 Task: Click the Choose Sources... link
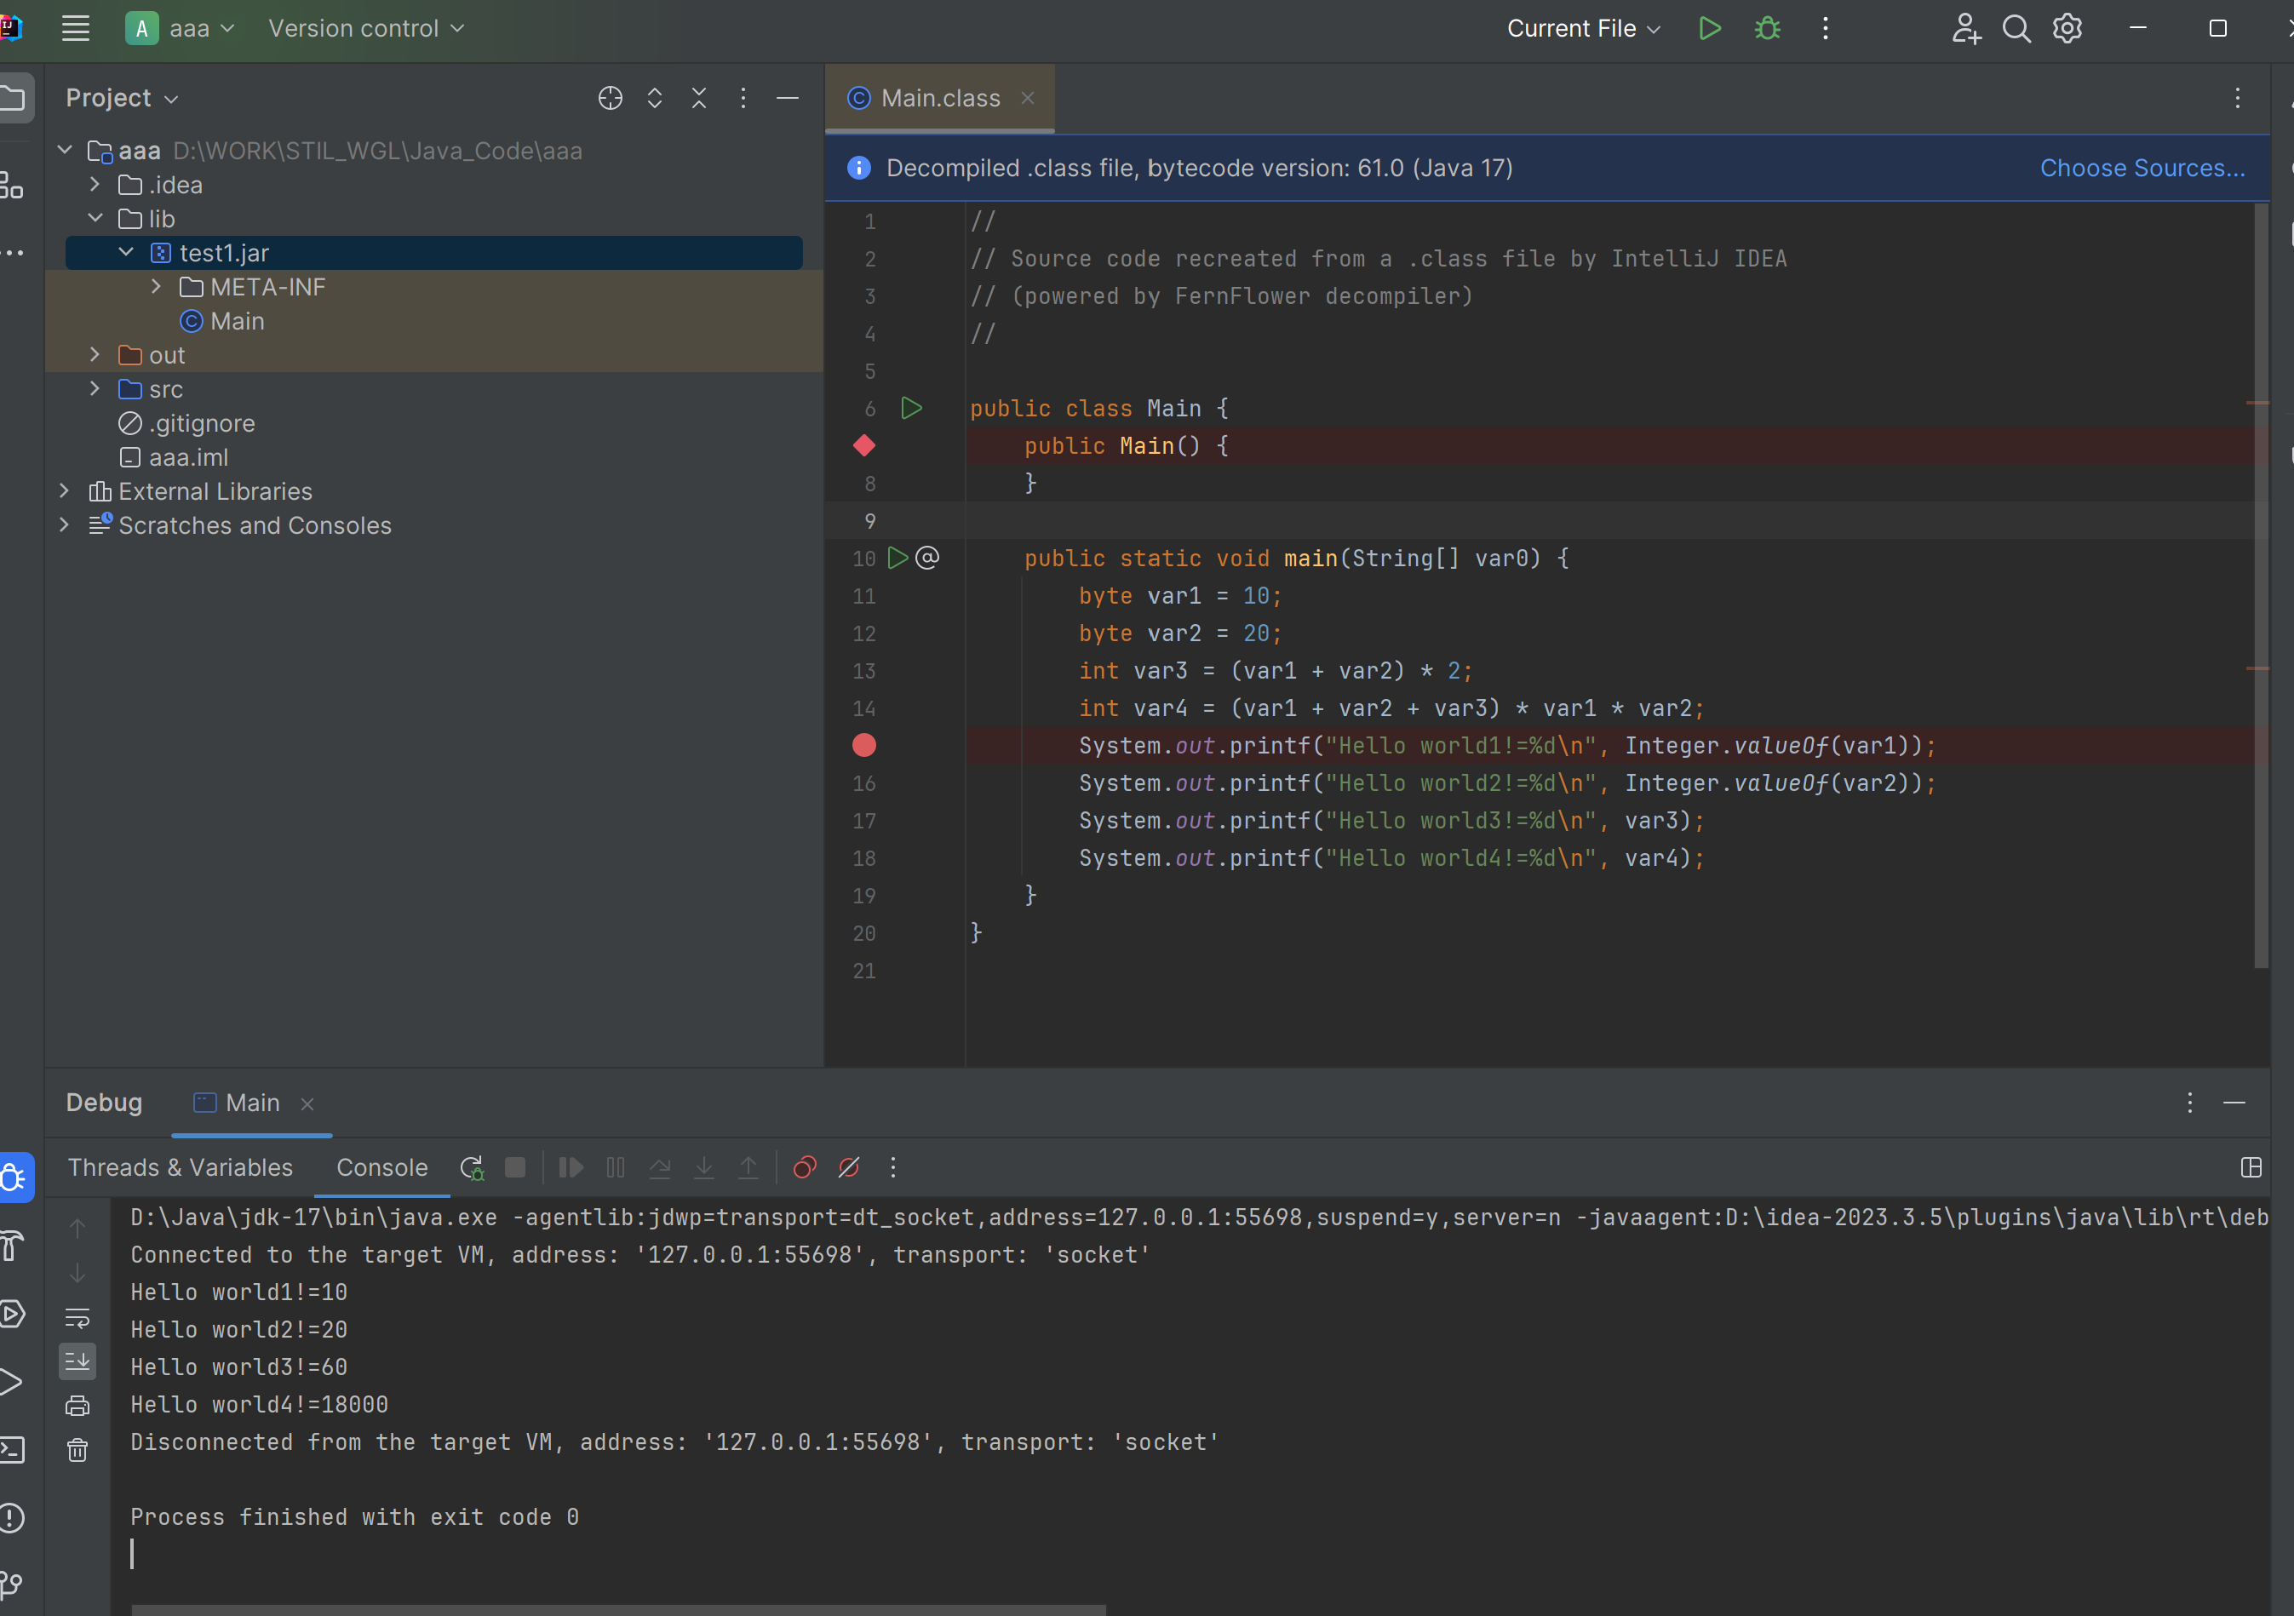(x=2141, y=168)
